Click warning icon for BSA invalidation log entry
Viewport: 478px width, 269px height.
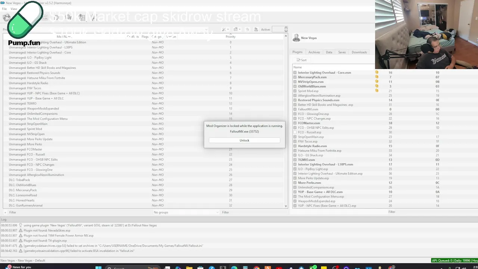coord(21,251)
